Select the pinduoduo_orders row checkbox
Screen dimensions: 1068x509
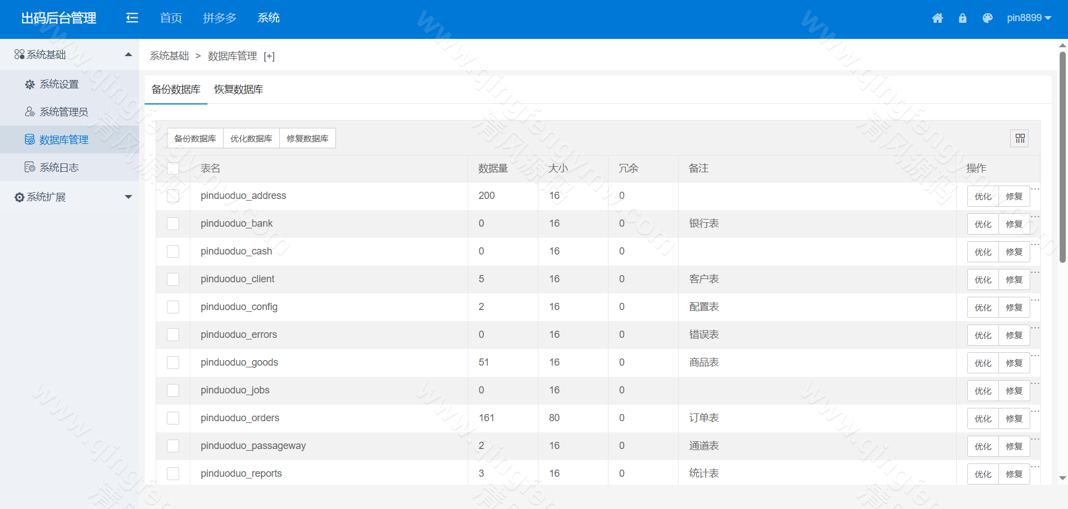pos(173,418)
